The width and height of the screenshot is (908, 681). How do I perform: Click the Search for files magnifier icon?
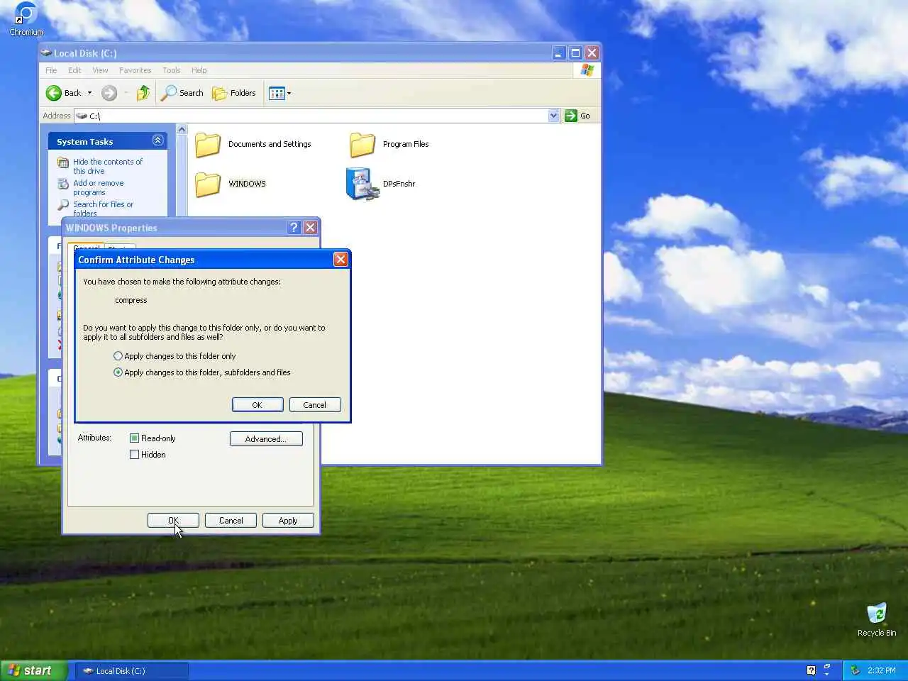pyautogui.click(x=63, y=205)
